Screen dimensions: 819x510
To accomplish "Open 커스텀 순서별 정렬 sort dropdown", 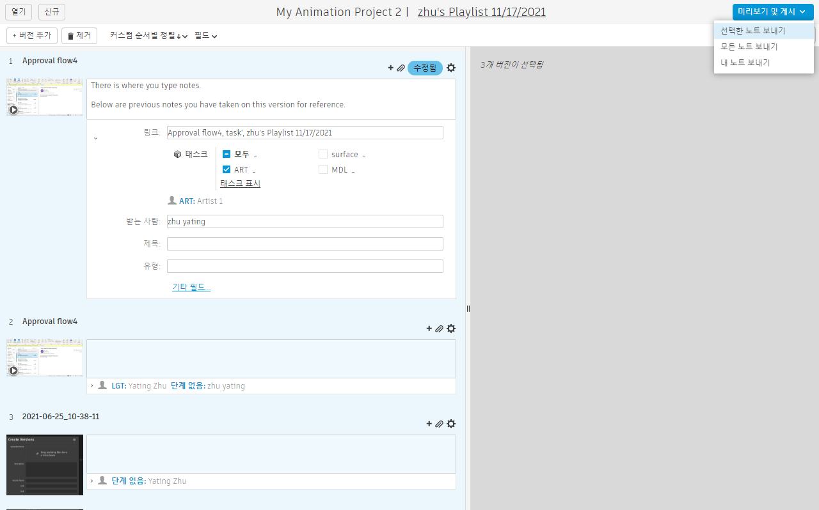I will pos(148,36).
